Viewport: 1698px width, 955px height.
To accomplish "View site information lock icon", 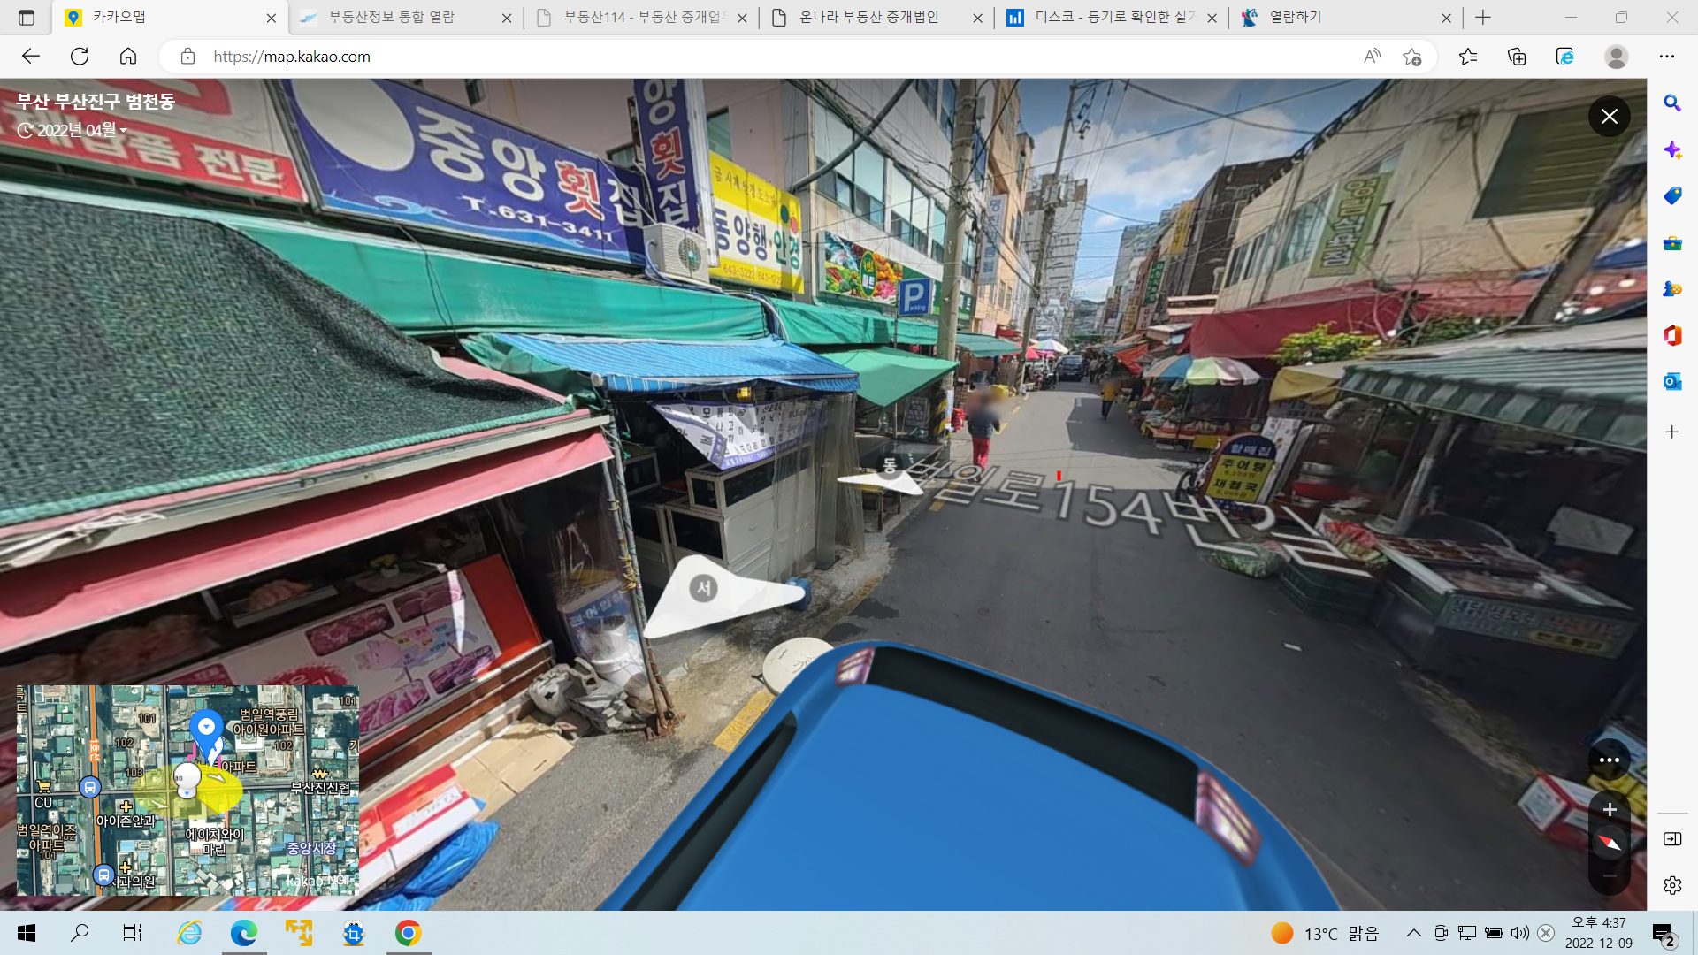I will [187, 57].
